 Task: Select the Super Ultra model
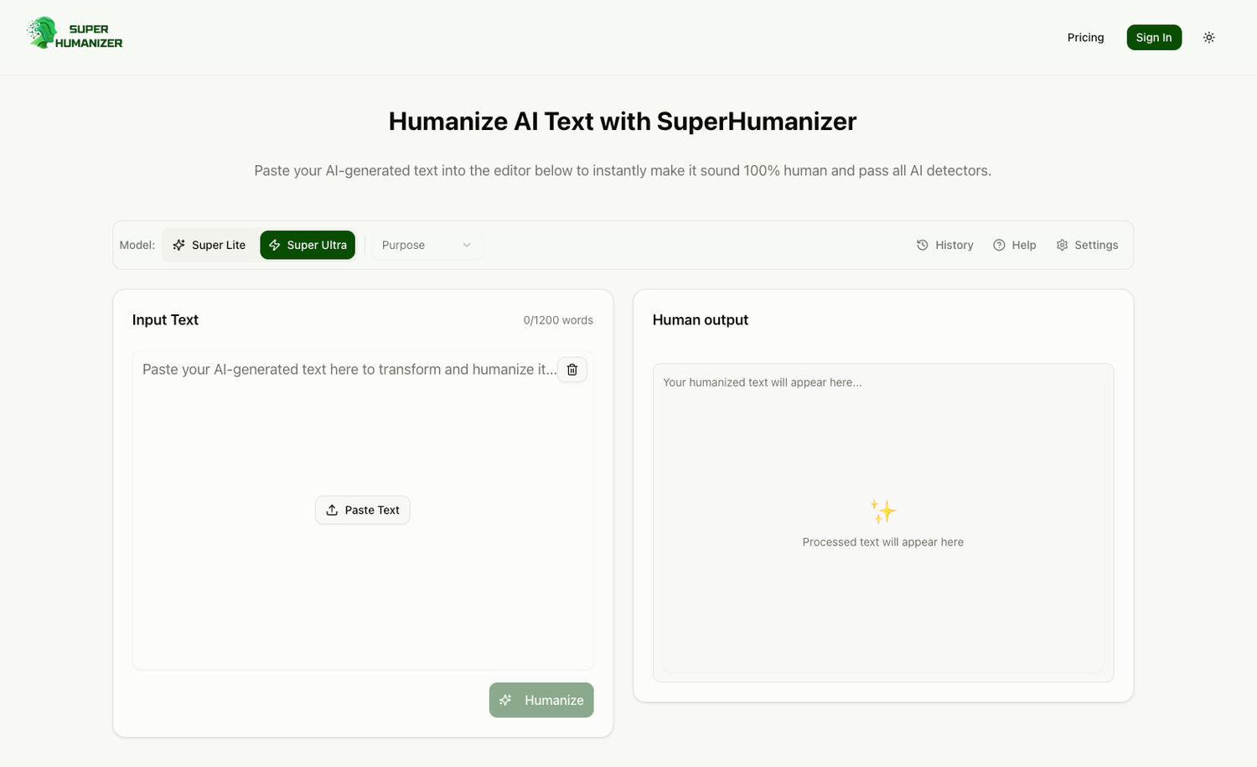(x=308, y=245)
